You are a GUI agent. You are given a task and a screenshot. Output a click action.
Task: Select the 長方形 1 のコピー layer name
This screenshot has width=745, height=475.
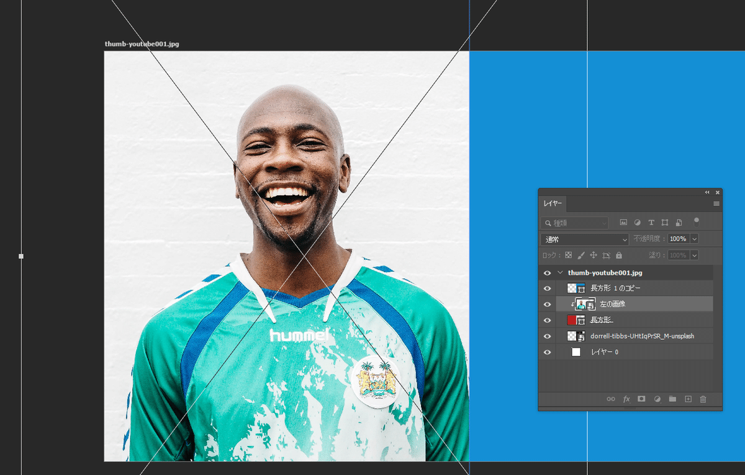tap(615, 288)
